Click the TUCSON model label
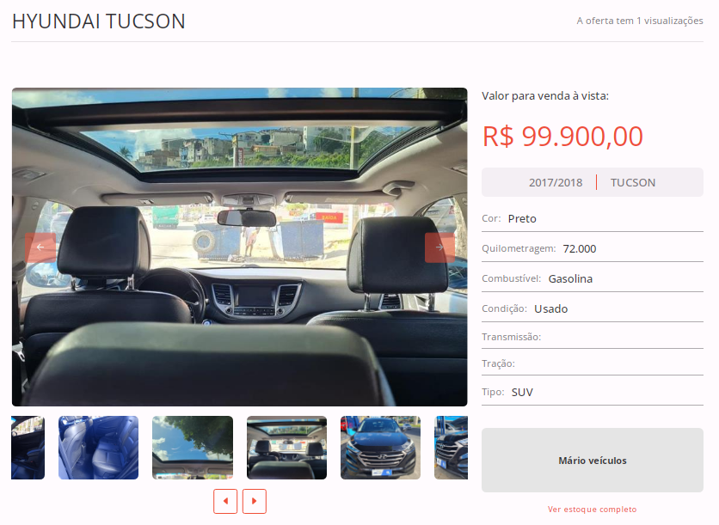 click(x=633, y=183)
